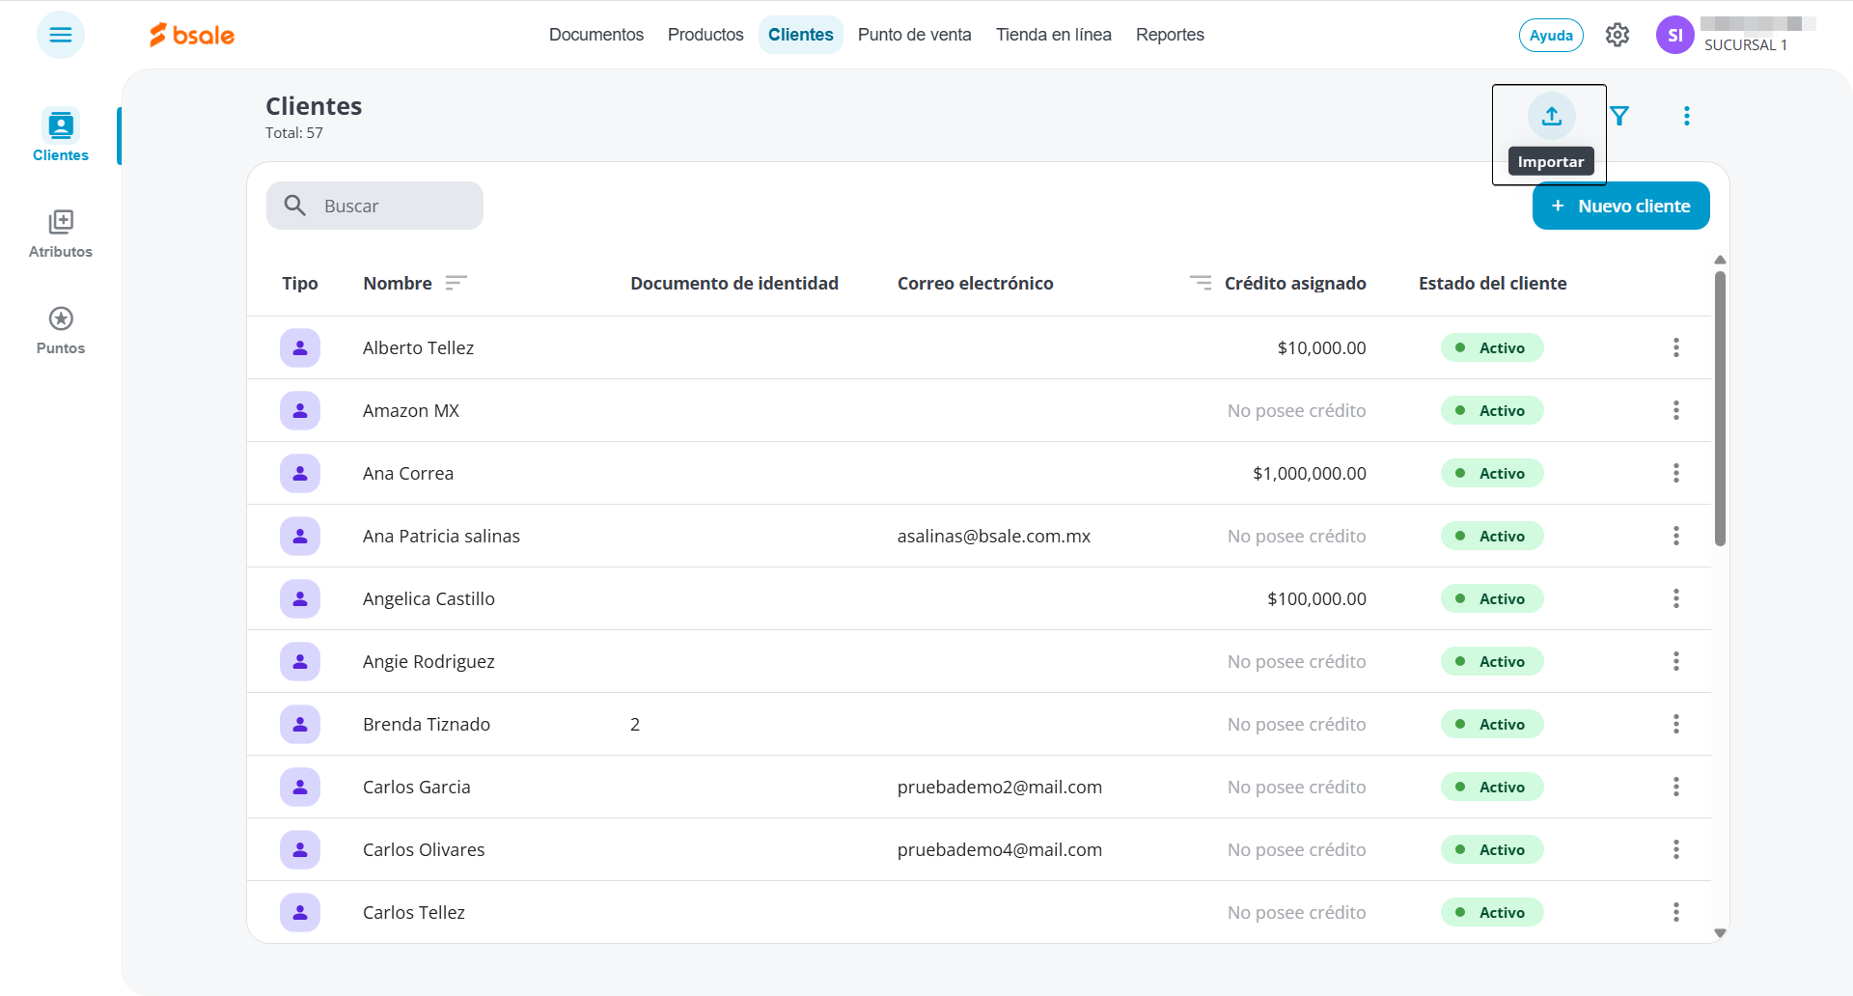Open the row options for Ana Correa

tap(1676, 473)
